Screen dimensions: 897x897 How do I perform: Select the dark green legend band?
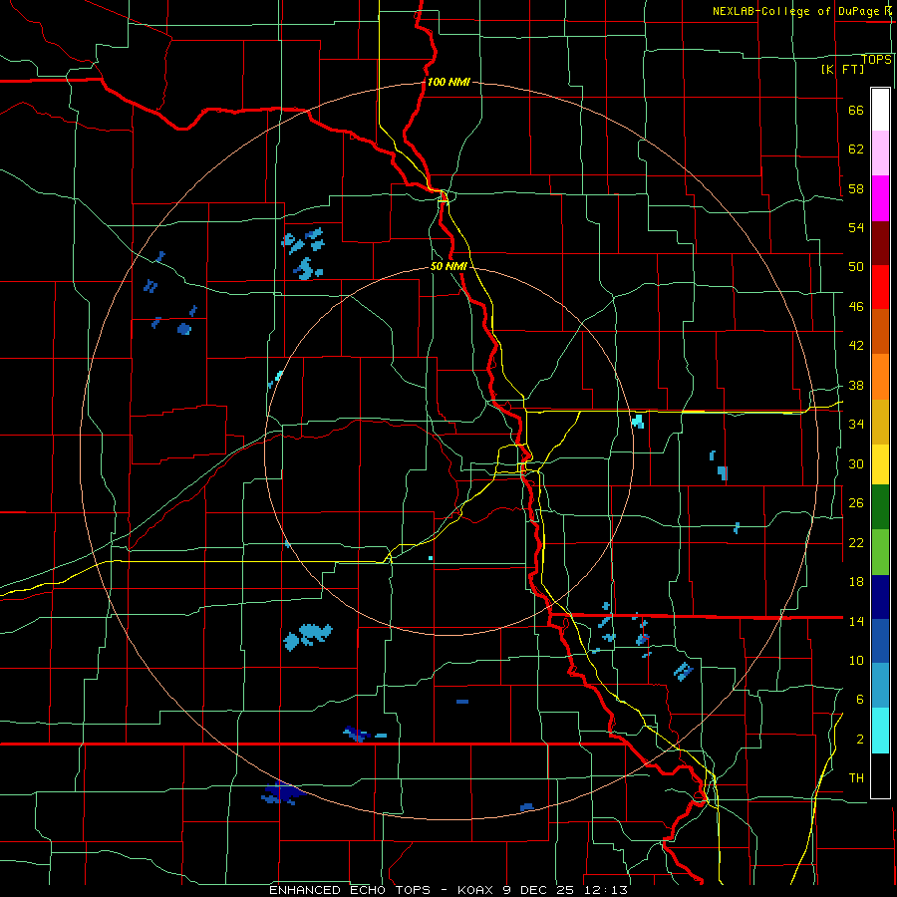[x=880, y=507]
